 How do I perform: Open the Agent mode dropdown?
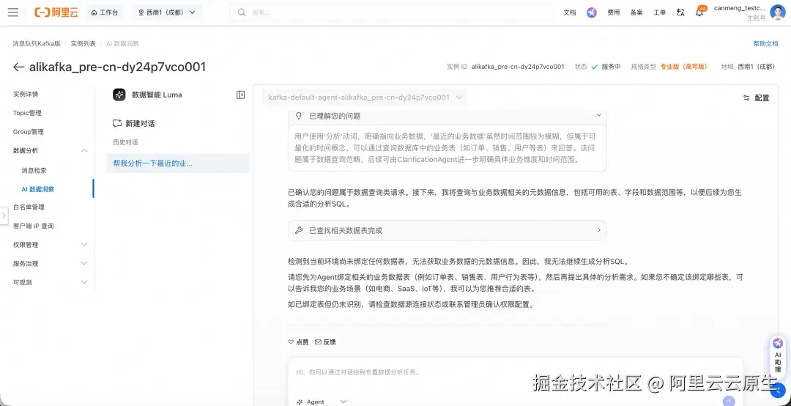coord(322,402)
